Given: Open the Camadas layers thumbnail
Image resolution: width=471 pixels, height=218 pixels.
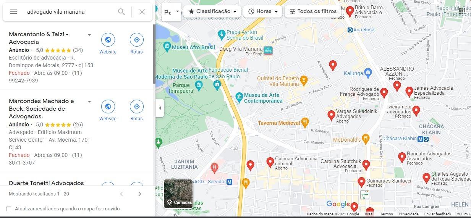Looking at the screenshot, I should tap(178, 194).
